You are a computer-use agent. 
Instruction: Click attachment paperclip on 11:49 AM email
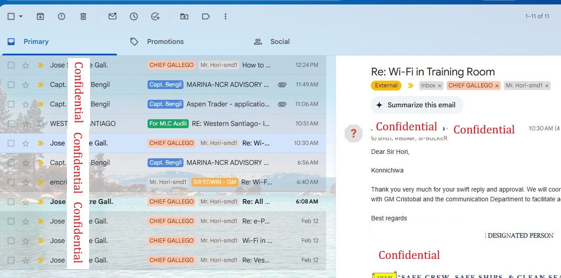282,85
